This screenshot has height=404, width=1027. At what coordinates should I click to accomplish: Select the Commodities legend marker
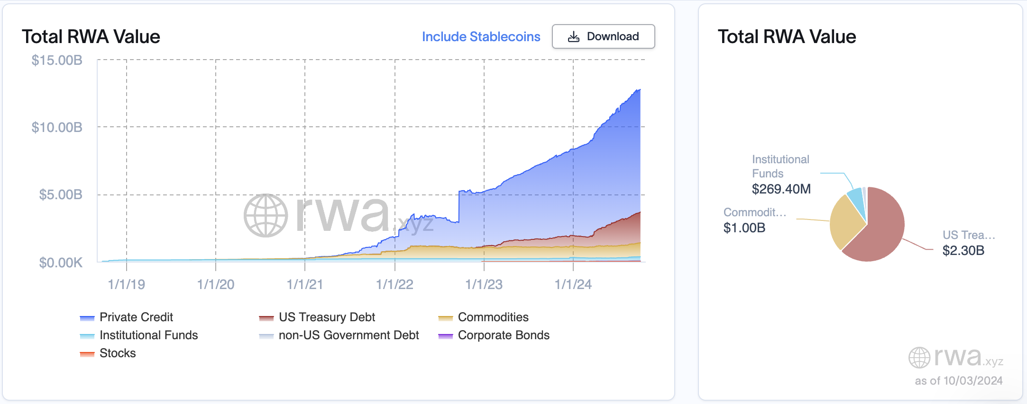point(445,317)
